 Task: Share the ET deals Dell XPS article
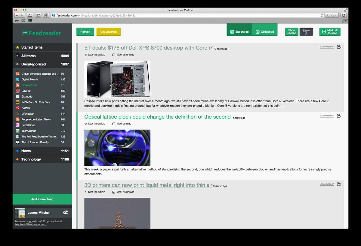[x=339, y=47]
